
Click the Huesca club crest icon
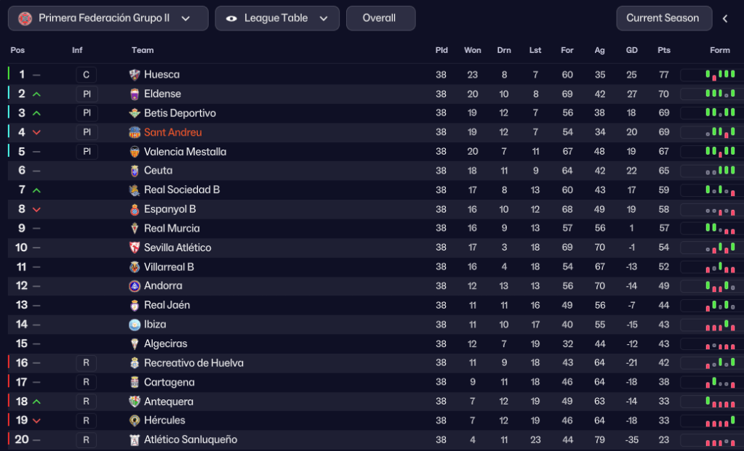[x=135, y=75]
